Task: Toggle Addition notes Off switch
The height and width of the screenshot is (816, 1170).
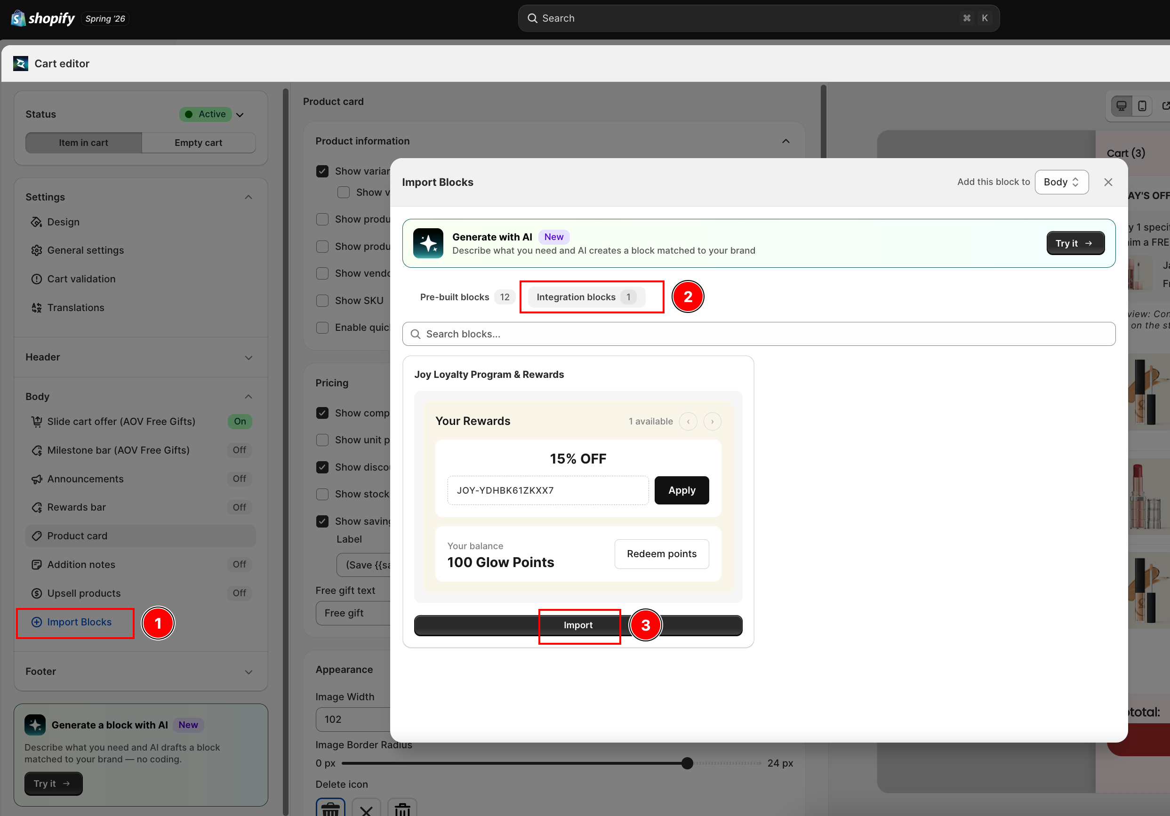Action: click(240, 565)
